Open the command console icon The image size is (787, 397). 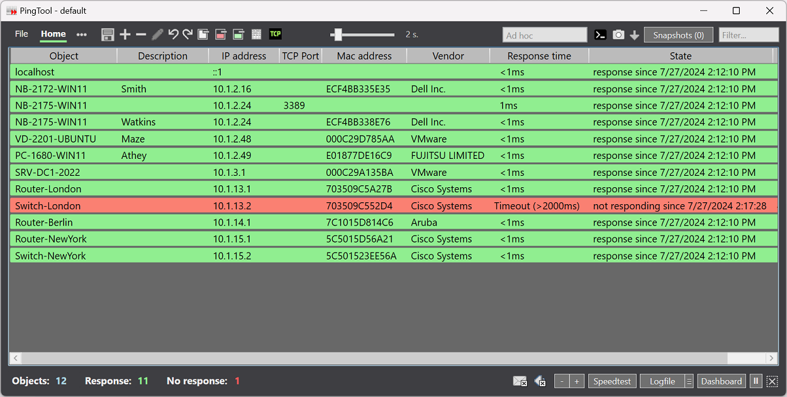pos(601,35)
